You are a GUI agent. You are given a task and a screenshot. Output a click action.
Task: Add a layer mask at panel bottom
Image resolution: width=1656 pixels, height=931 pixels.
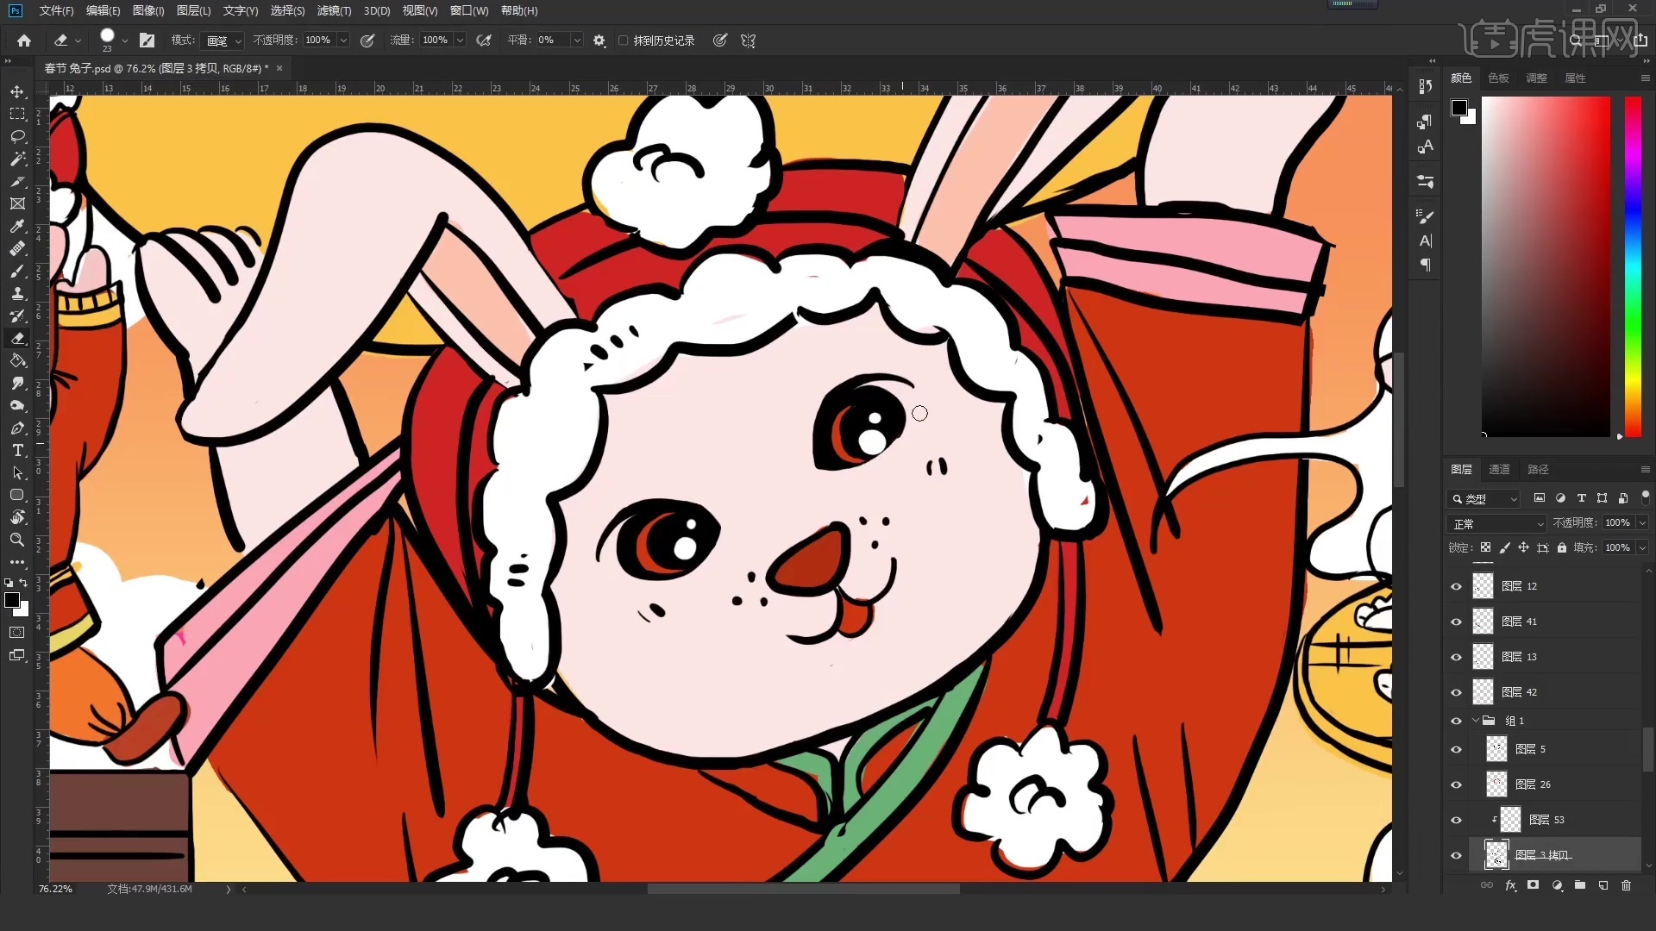tap(1533, 885)
